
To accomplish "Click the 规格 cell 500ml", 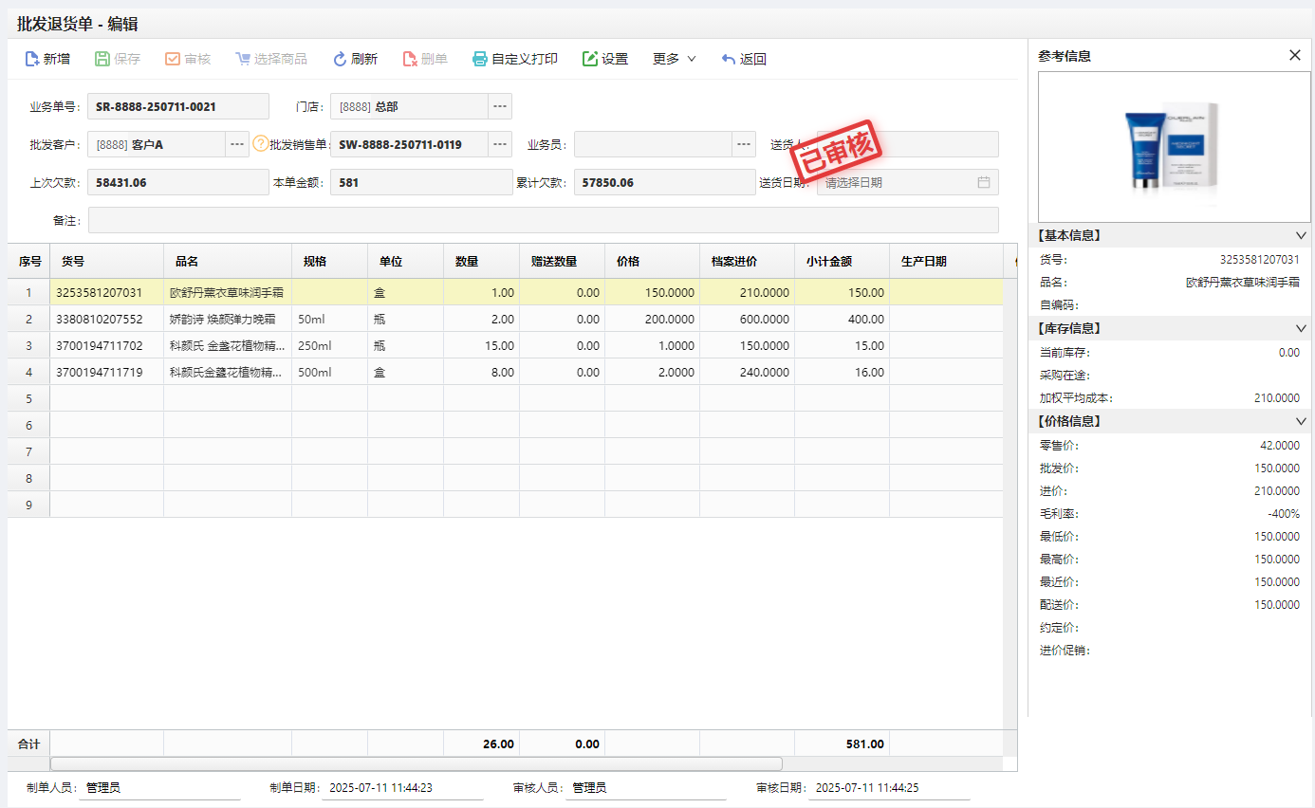I will pos(330,373).
